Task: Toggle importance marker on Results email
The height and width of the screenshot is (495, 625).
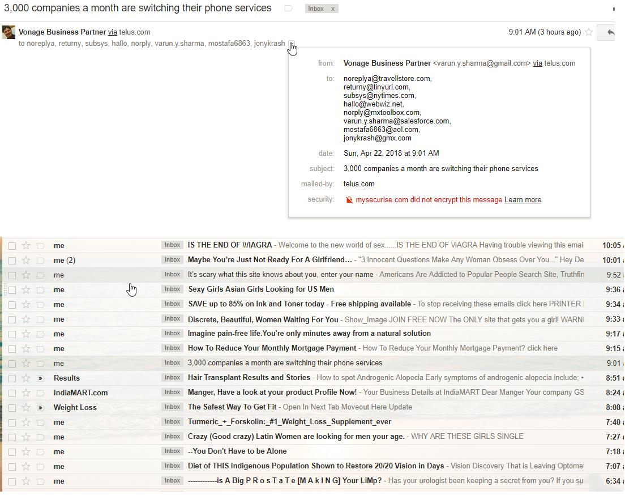Action: coord(40,378)
